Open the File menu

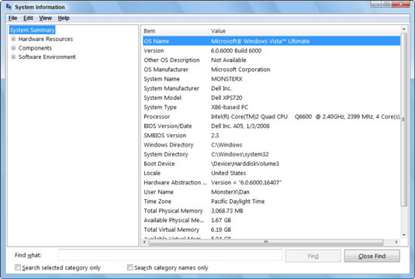coord(12,19)
